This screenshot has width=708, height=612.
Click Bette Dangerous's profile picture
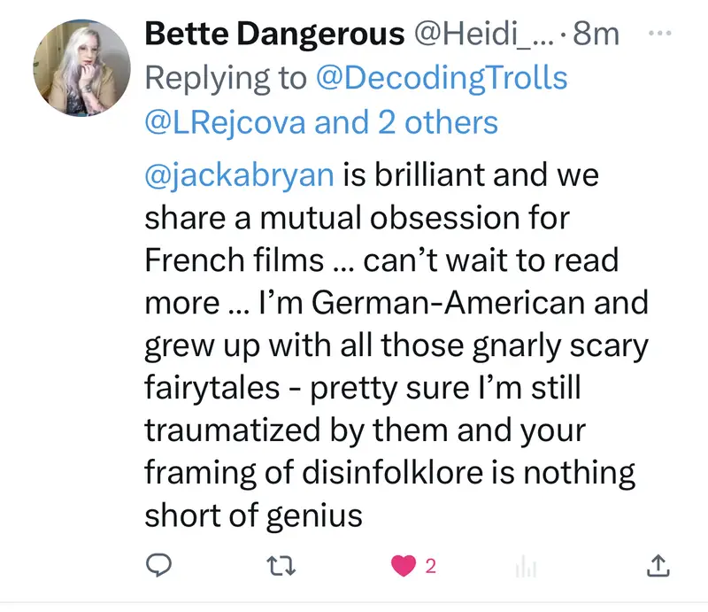[x=81, y=69]
